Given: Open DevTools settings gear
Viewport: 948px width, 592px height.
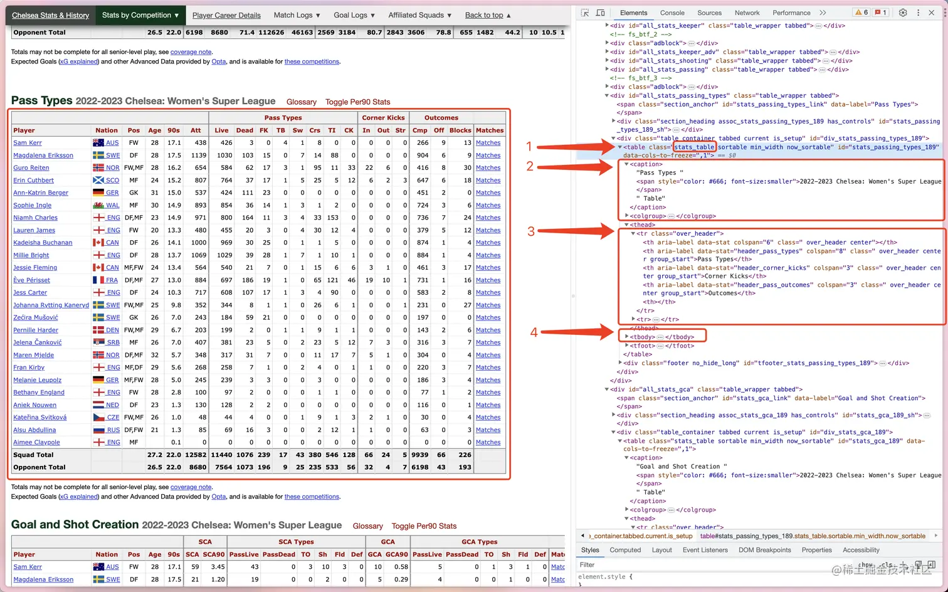Looking at the screenshot, I should [903, 13].
